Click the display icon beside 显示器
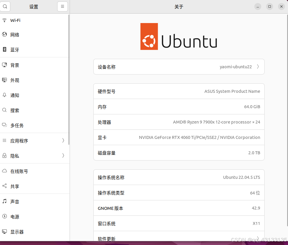This screenshot has width=288, height=245. tap(4, 232)
